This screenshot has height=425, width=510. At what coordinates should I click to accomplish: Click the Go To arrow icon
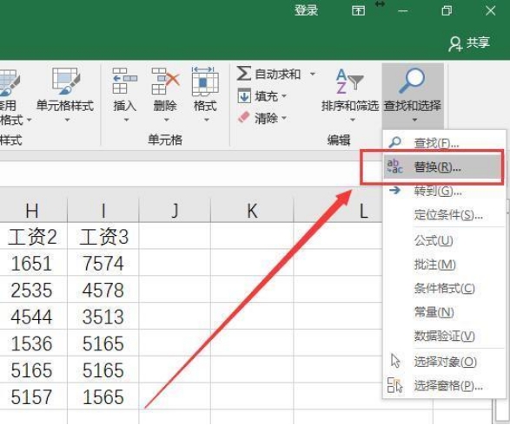(394, 190)
